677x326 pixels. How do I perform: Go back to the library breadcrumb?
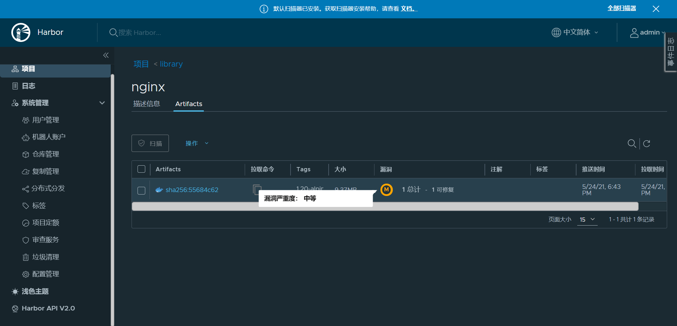171,64
